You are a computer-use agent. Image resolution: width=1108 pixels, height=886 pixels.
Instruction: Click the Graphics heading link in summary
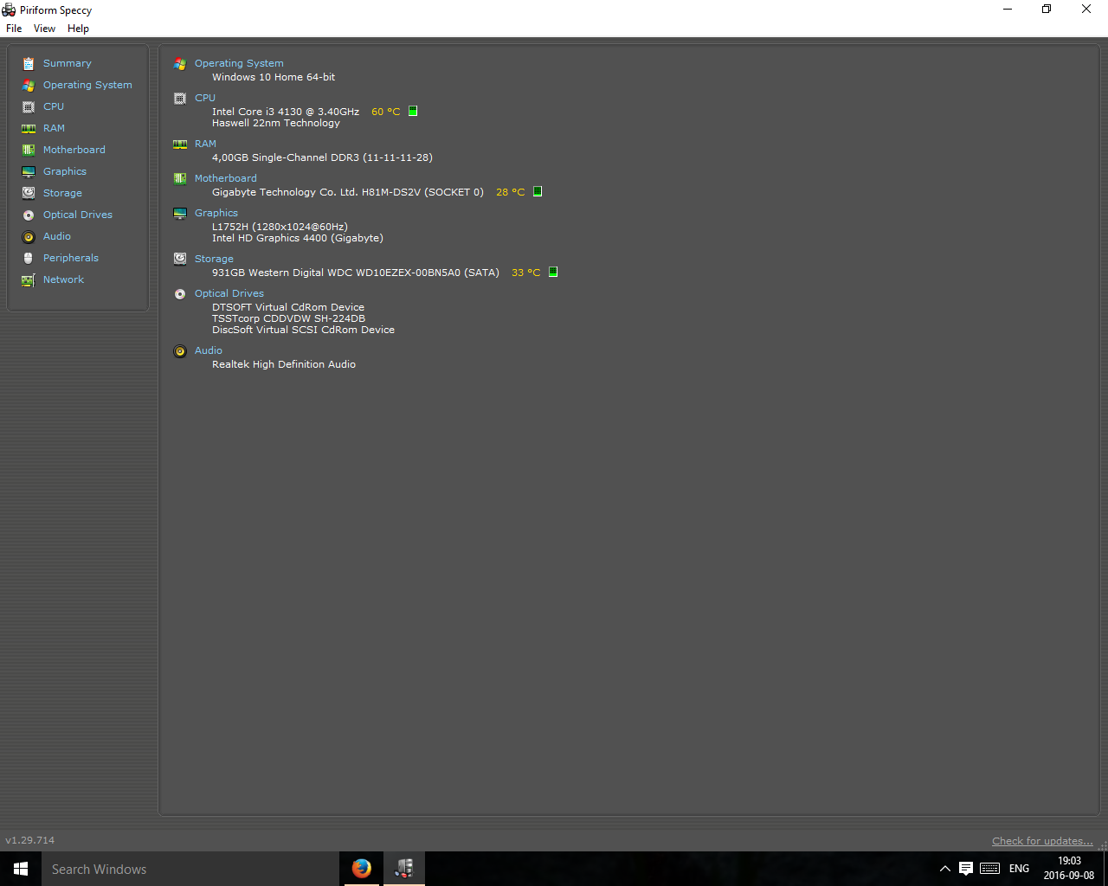point(216,213)
